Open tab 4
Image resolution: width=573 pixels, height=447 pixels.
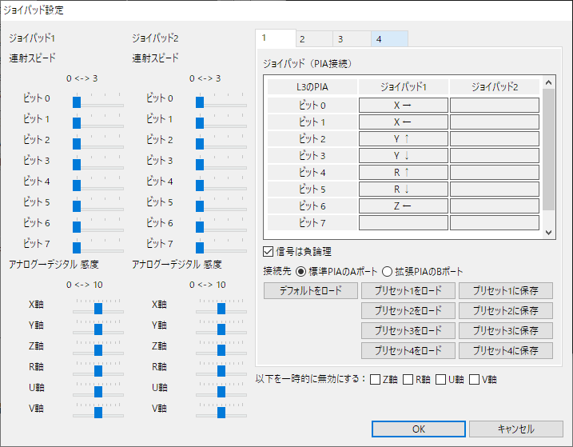389,38
